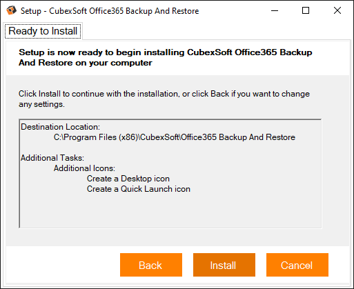The image size is (354, 289).
Task: Click the Destination Location line in summary
Action: click(61, 127)
